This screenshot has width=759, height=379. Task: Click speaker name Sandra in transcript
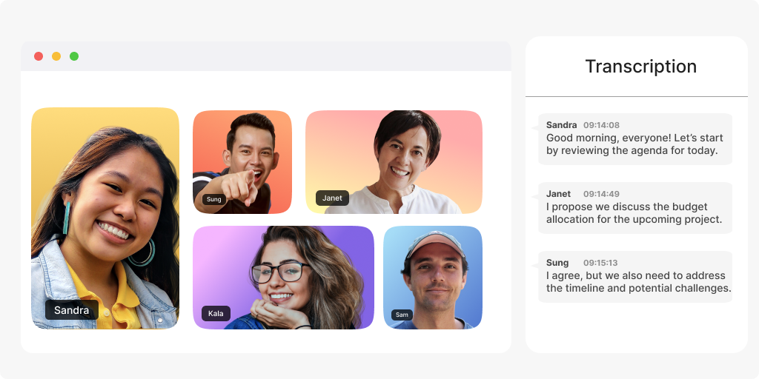[x=562, y=125]
